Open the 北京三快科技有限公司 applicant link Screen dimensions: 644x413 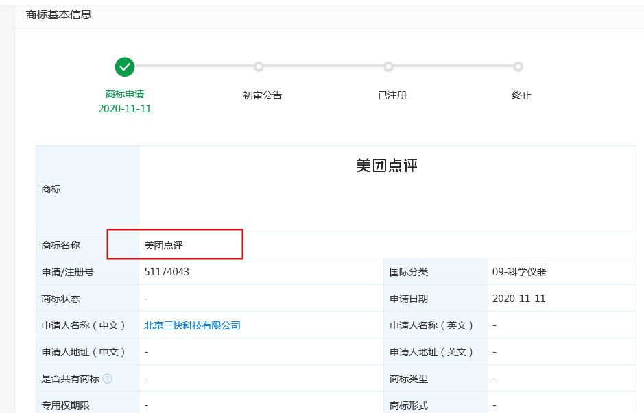click(192, 325)
